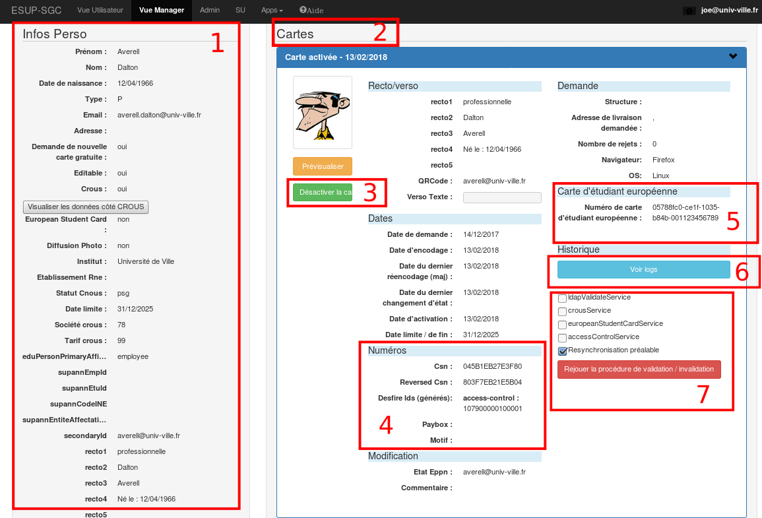
Task: Collapse the Carte activée panel chevron
Action: 733,57
